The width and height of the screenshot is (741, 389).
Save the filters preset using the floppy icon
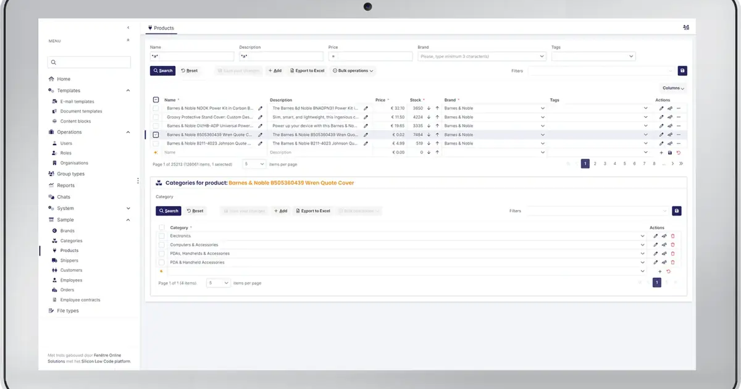[x=682, y=70]
